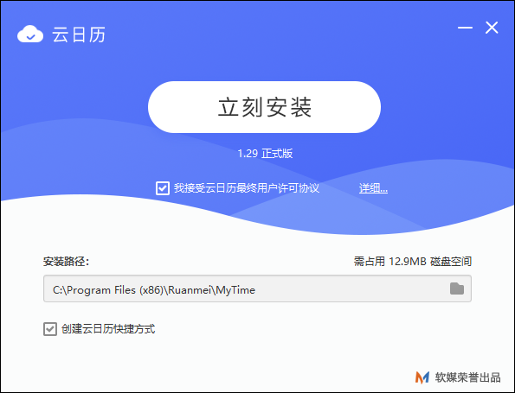The width and height of the screenshot is (515, 393).
Task: Click the install path input field
Action: 257,288
